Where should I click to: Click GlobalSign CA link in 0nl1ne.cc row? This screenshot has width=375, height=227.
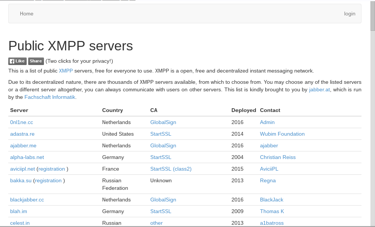click(163, 122)
